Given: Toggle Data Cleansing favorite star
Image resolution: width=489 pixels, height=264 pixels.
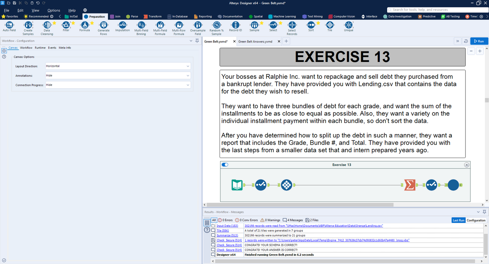Looking at the screenshot, I should 54,23.
